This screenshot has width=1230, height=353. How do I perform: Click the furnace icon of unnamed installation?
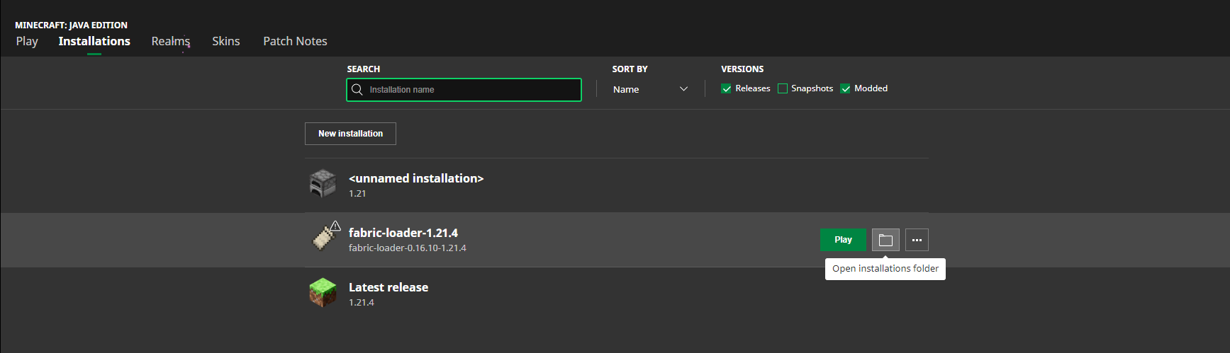pyautogui.click(x=323, y=184)
